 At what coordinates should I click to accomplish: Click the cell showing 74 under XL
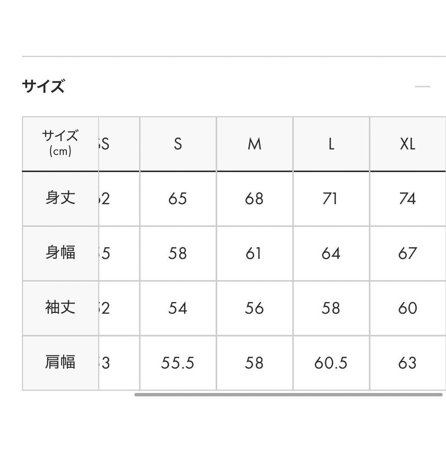(407, 198)
